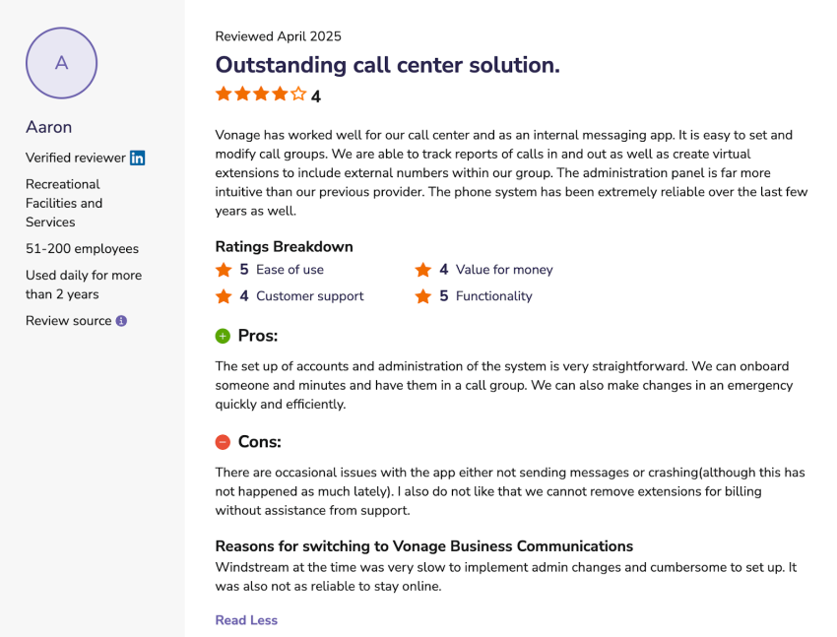Click the green plus Pros icon
Image resolution: width=837 pixels, height=637 pixels.
pyautogui.click(x=223, y=337)
